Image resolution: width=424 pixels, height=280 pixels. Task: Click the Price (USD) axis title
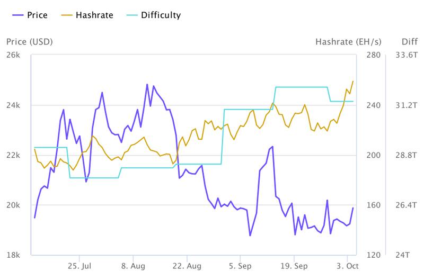click(29, 42)
